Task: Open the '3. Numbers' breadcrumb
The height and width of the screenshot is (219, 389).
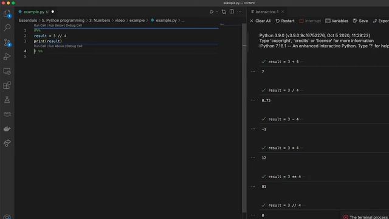Action: pos(100,20)
